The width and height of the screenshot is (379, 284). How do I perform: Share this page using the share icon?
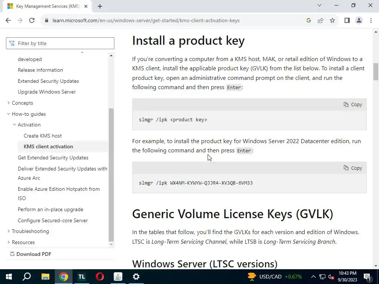[x=321, y=21]
